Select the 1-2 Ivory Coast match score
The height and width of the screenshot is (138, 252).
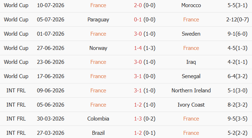[138, 105]
